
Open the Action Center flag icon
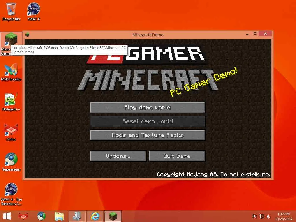pos(255,217)
